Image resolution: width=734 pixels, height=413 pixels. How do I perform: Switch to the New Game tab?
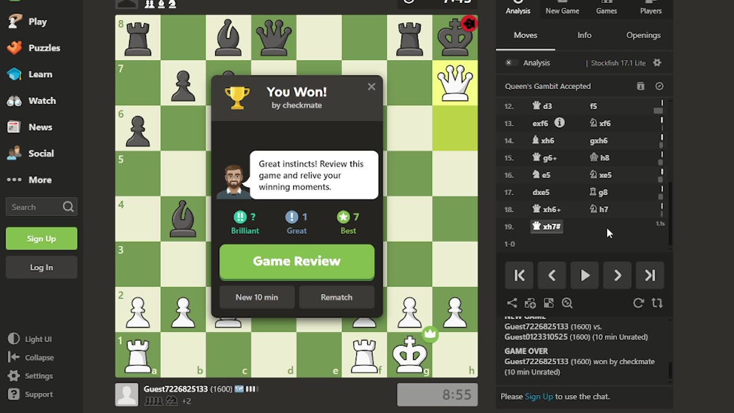point(562,8)
